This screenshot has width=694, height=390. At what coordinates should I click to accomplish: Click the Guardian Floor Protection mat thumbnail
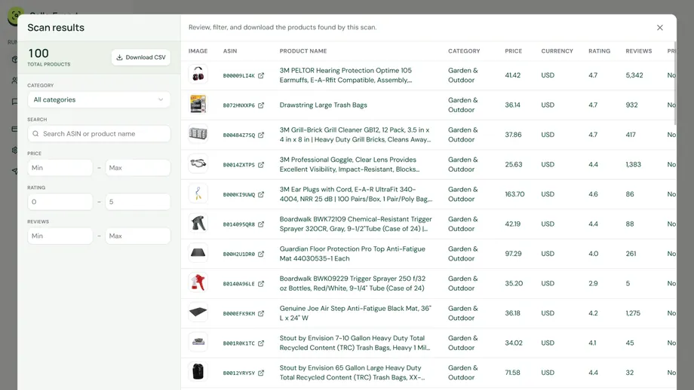pos(198,253)
